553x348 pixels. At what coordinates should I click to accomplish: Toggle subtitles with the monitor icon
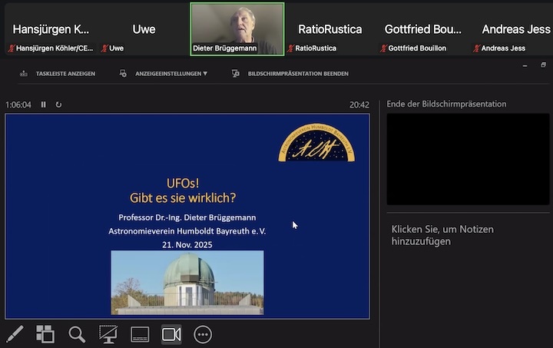tap(140, 334)
